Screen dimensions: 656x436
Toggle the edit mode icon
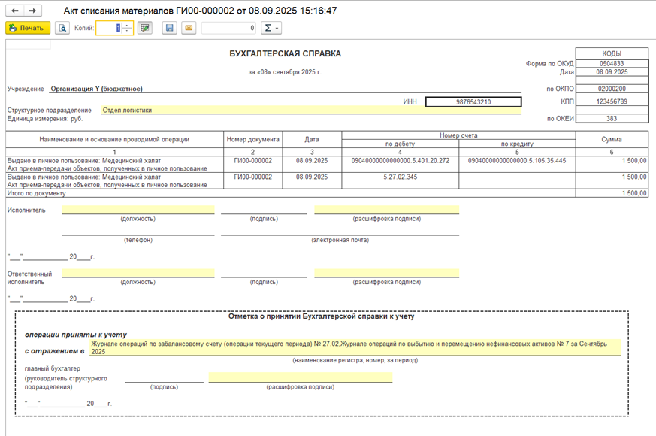click(145, 28)
